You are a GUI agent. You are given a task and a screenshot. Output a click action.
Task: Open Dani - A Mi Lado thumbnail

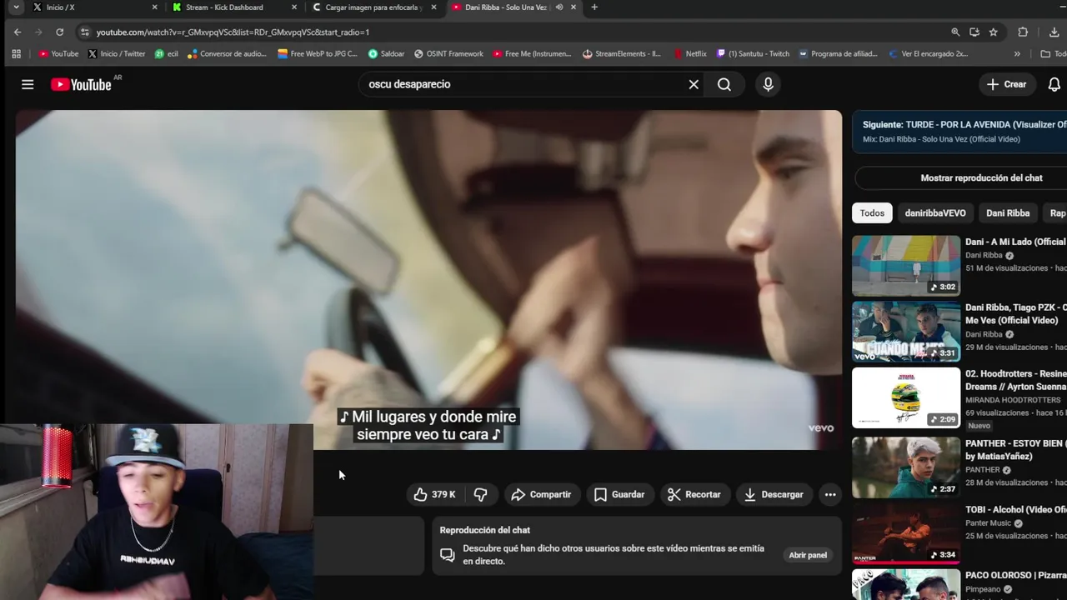coord(906,266)
